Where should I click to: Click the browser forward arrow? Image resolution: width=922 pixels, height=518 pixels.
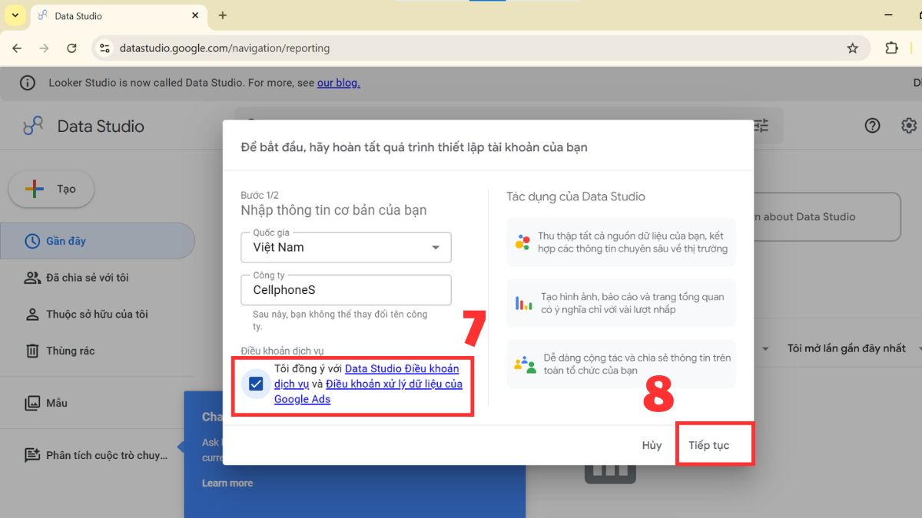tap(44, 48)
